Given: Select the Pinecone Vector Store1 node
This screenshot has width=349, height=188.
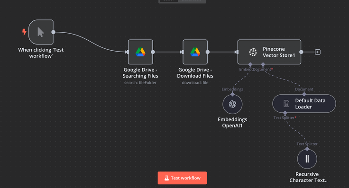Looking at the screenshot, I should [269, 52].
